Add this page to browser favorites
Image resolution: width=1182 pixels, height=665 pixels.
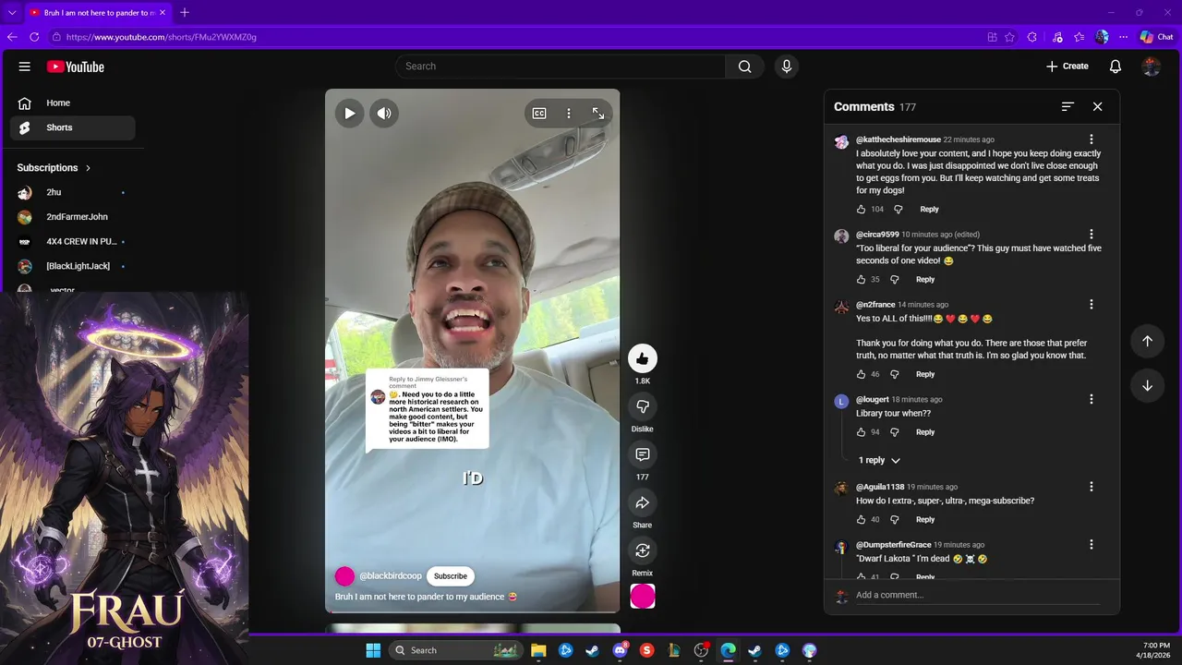click(1010, 37)
